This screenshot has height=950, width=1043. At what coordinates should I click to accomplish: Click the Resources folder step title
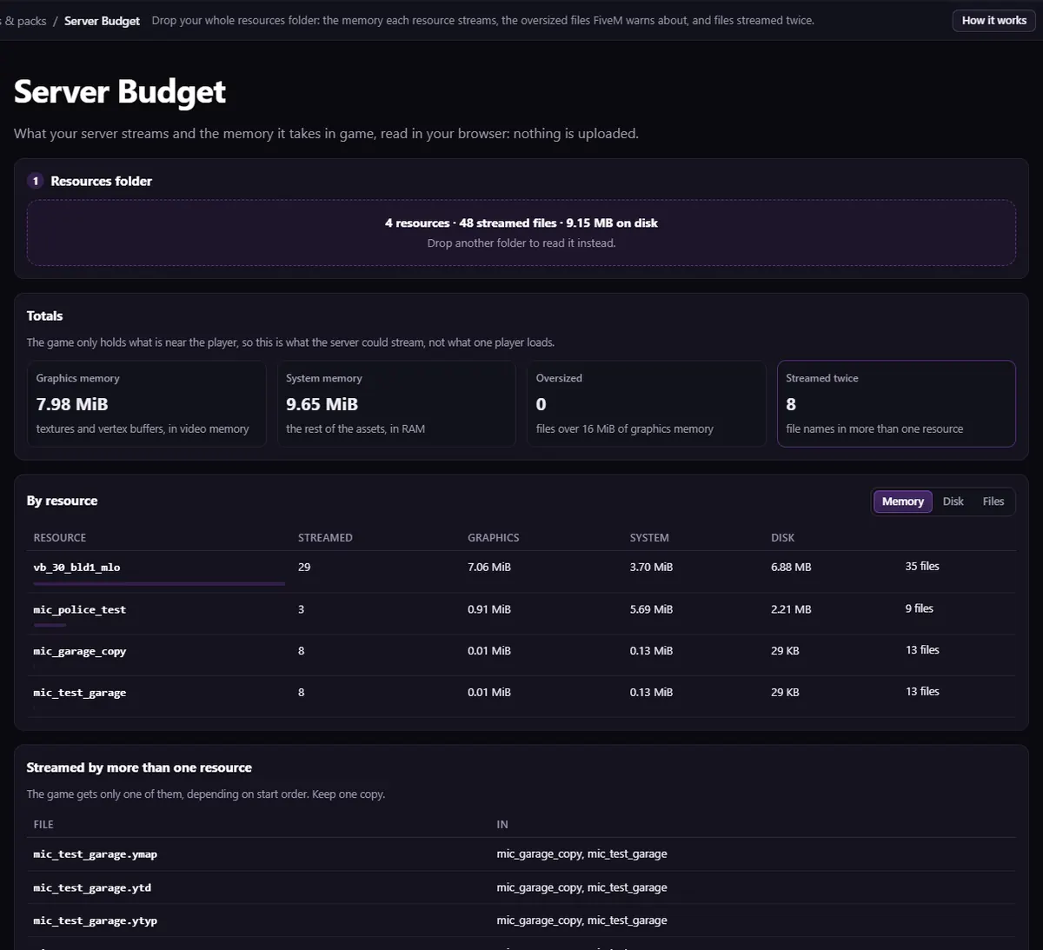(x=101, y=181)
